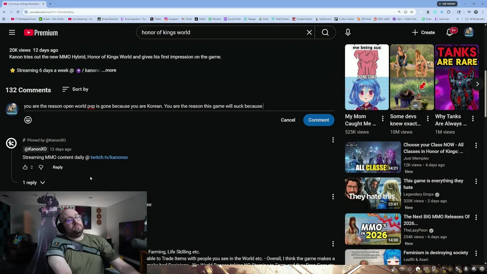
Task: Open the Legendary Drops channel name
Action: tap(419, 194)
